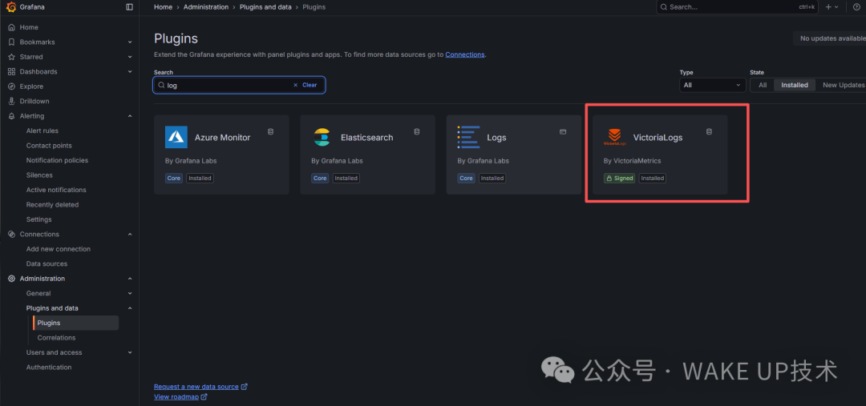This screenshot has height=406, width=866.
Task: Click the plus new item icon
Action: [828, 7]
